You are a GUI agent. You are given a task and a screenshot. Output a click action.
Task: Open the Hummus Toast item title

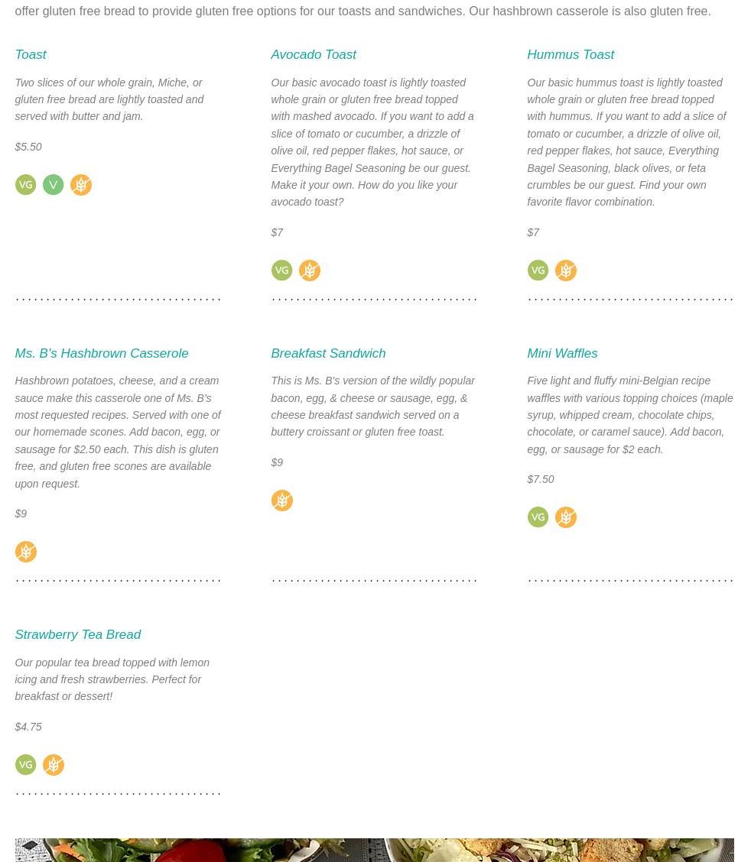(570, 55)
